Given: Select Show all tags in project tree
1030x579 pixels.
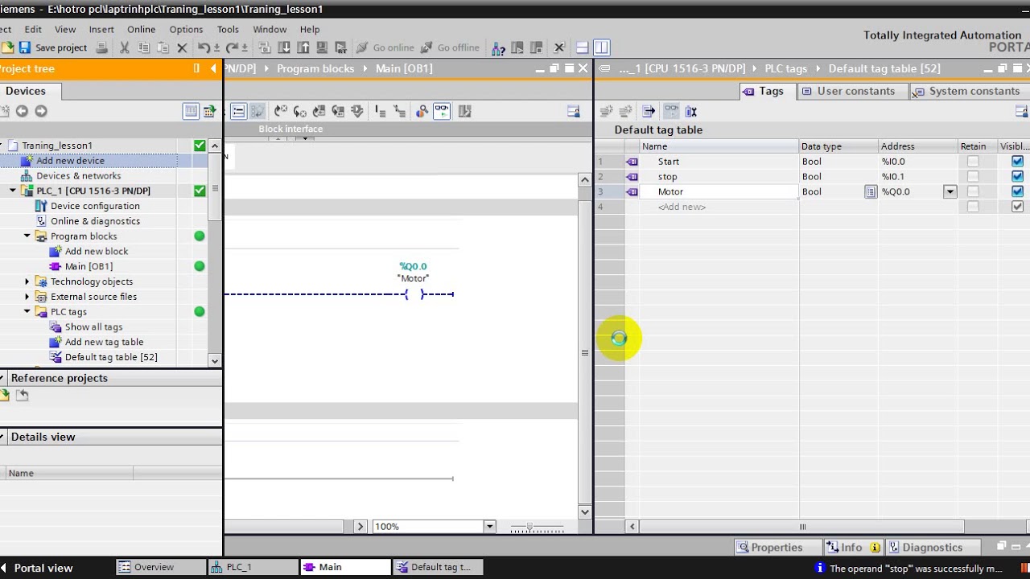Looking at the screenshot, I should pos(93,327).
